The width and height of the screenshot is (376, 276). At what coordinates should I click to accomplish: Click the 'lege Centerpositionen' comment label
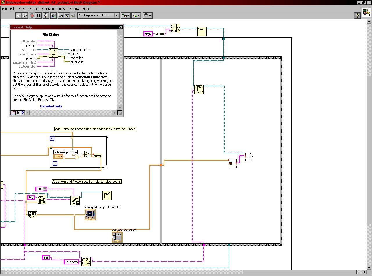point(95,129)
